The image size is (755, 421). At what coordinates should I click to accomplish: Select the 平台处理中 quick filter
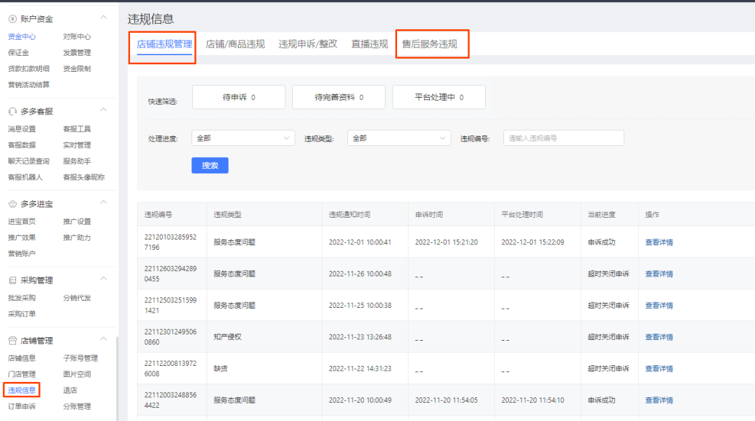(x=439, y=97)
